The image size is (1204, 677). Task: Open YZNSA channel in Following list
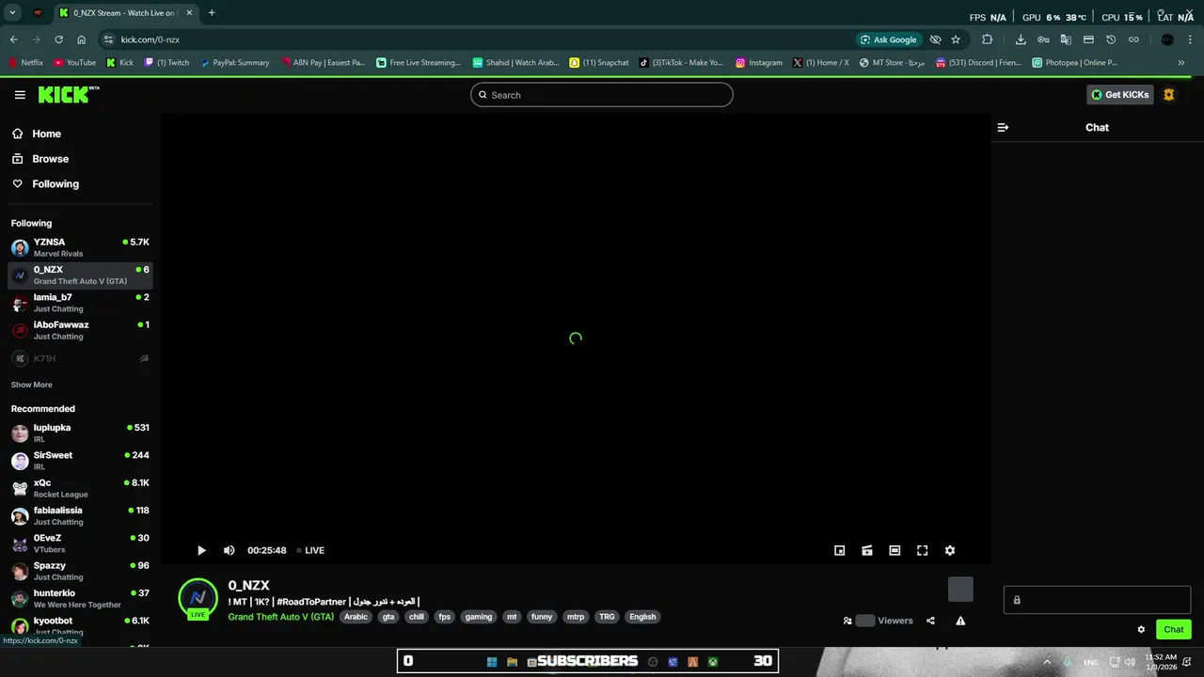(x=80, y=247)
